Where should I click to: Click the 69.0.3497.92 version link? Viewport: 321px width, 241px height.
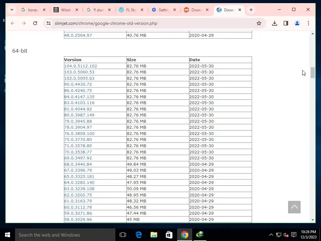coord(78,158)
